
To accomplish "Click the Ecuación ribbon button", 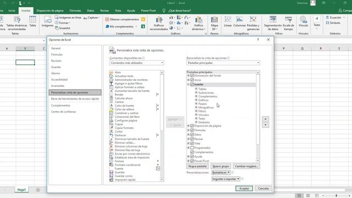I will (x=335, y=18).
